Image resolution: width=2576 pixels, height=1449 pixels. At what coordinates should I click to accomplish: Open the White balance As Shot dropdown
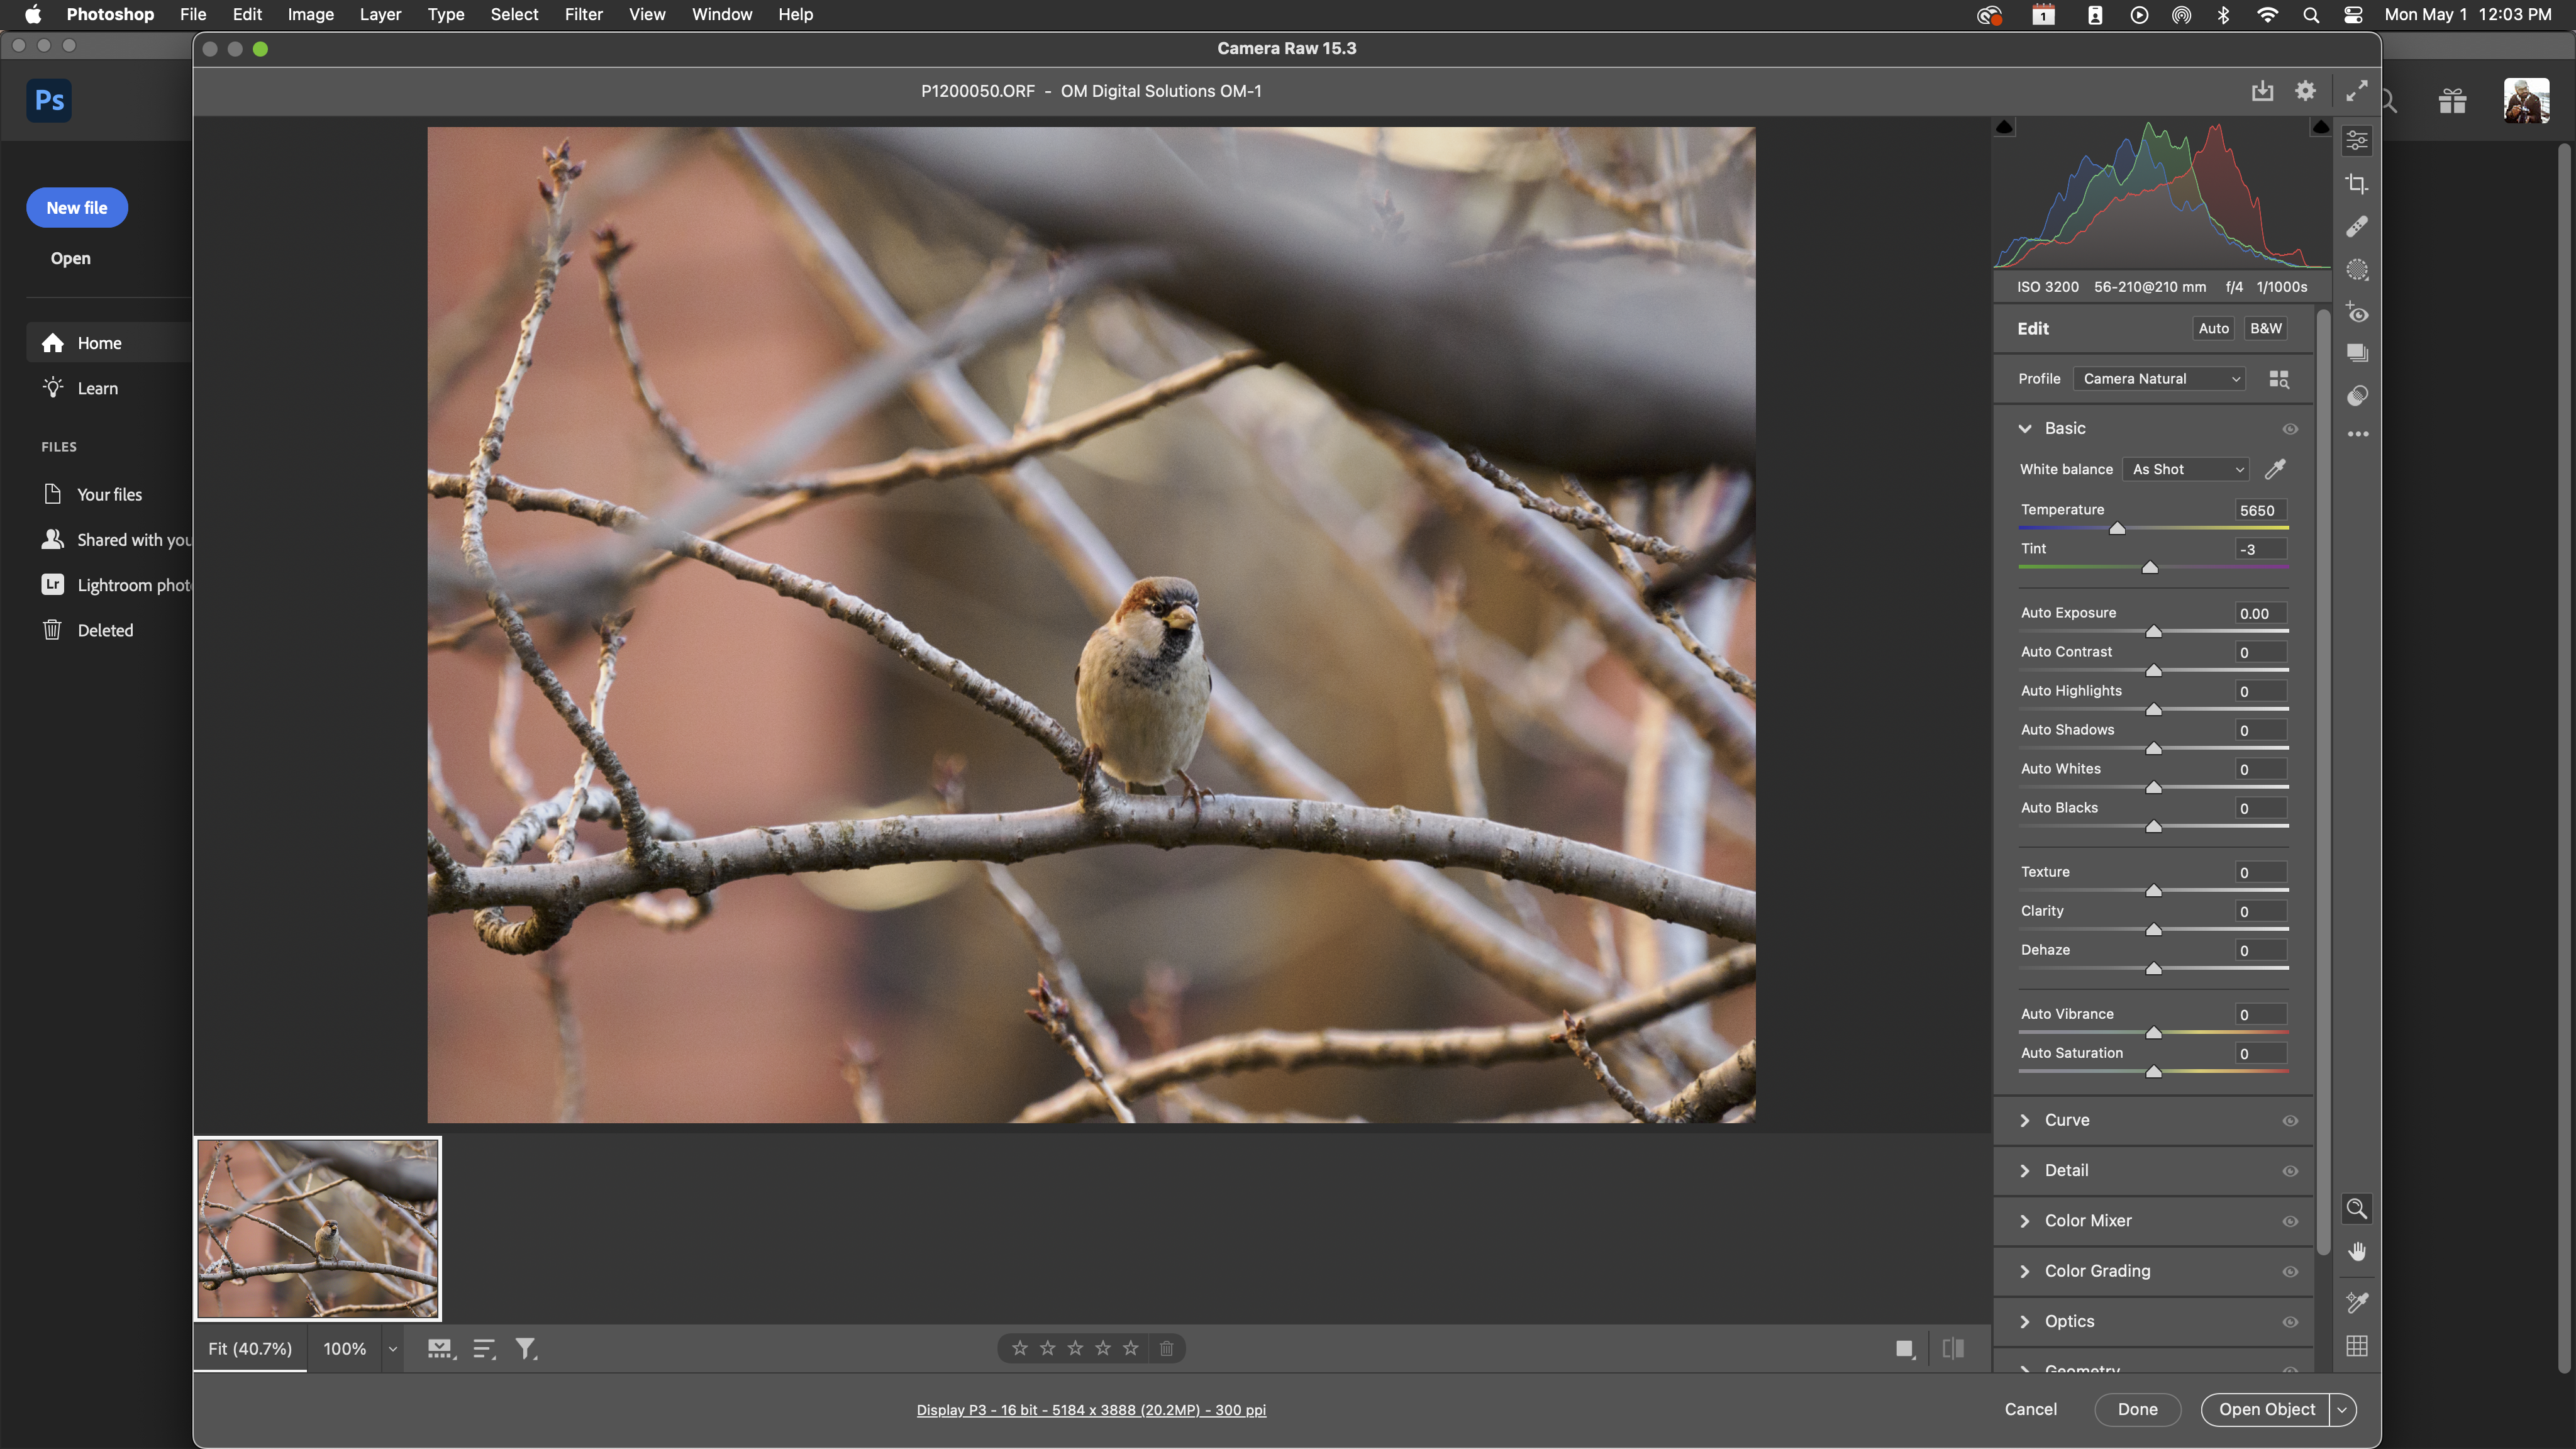click(x=2187, y=469)
